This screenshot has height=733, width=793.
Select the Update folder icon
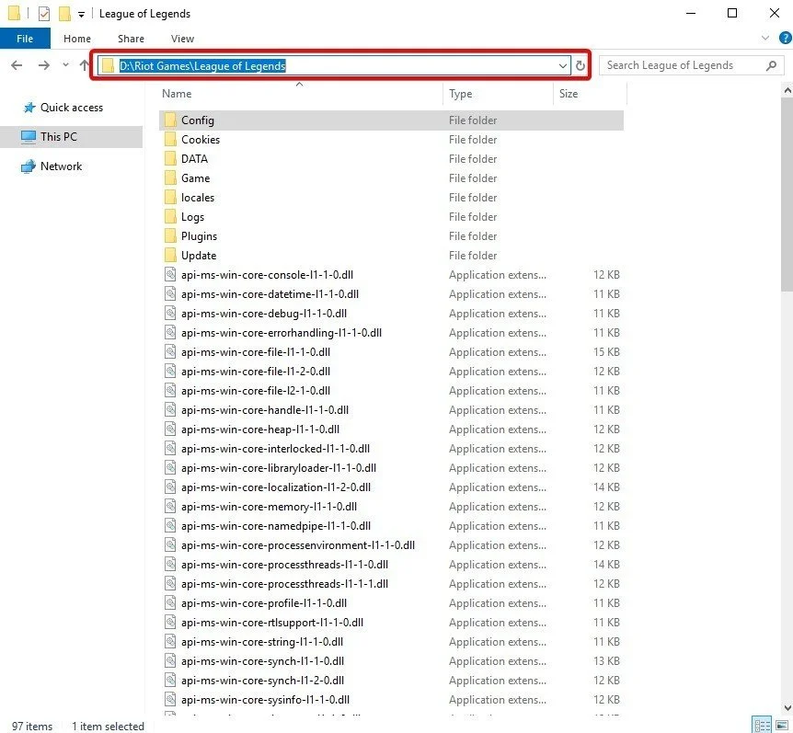tap(170, 255)
